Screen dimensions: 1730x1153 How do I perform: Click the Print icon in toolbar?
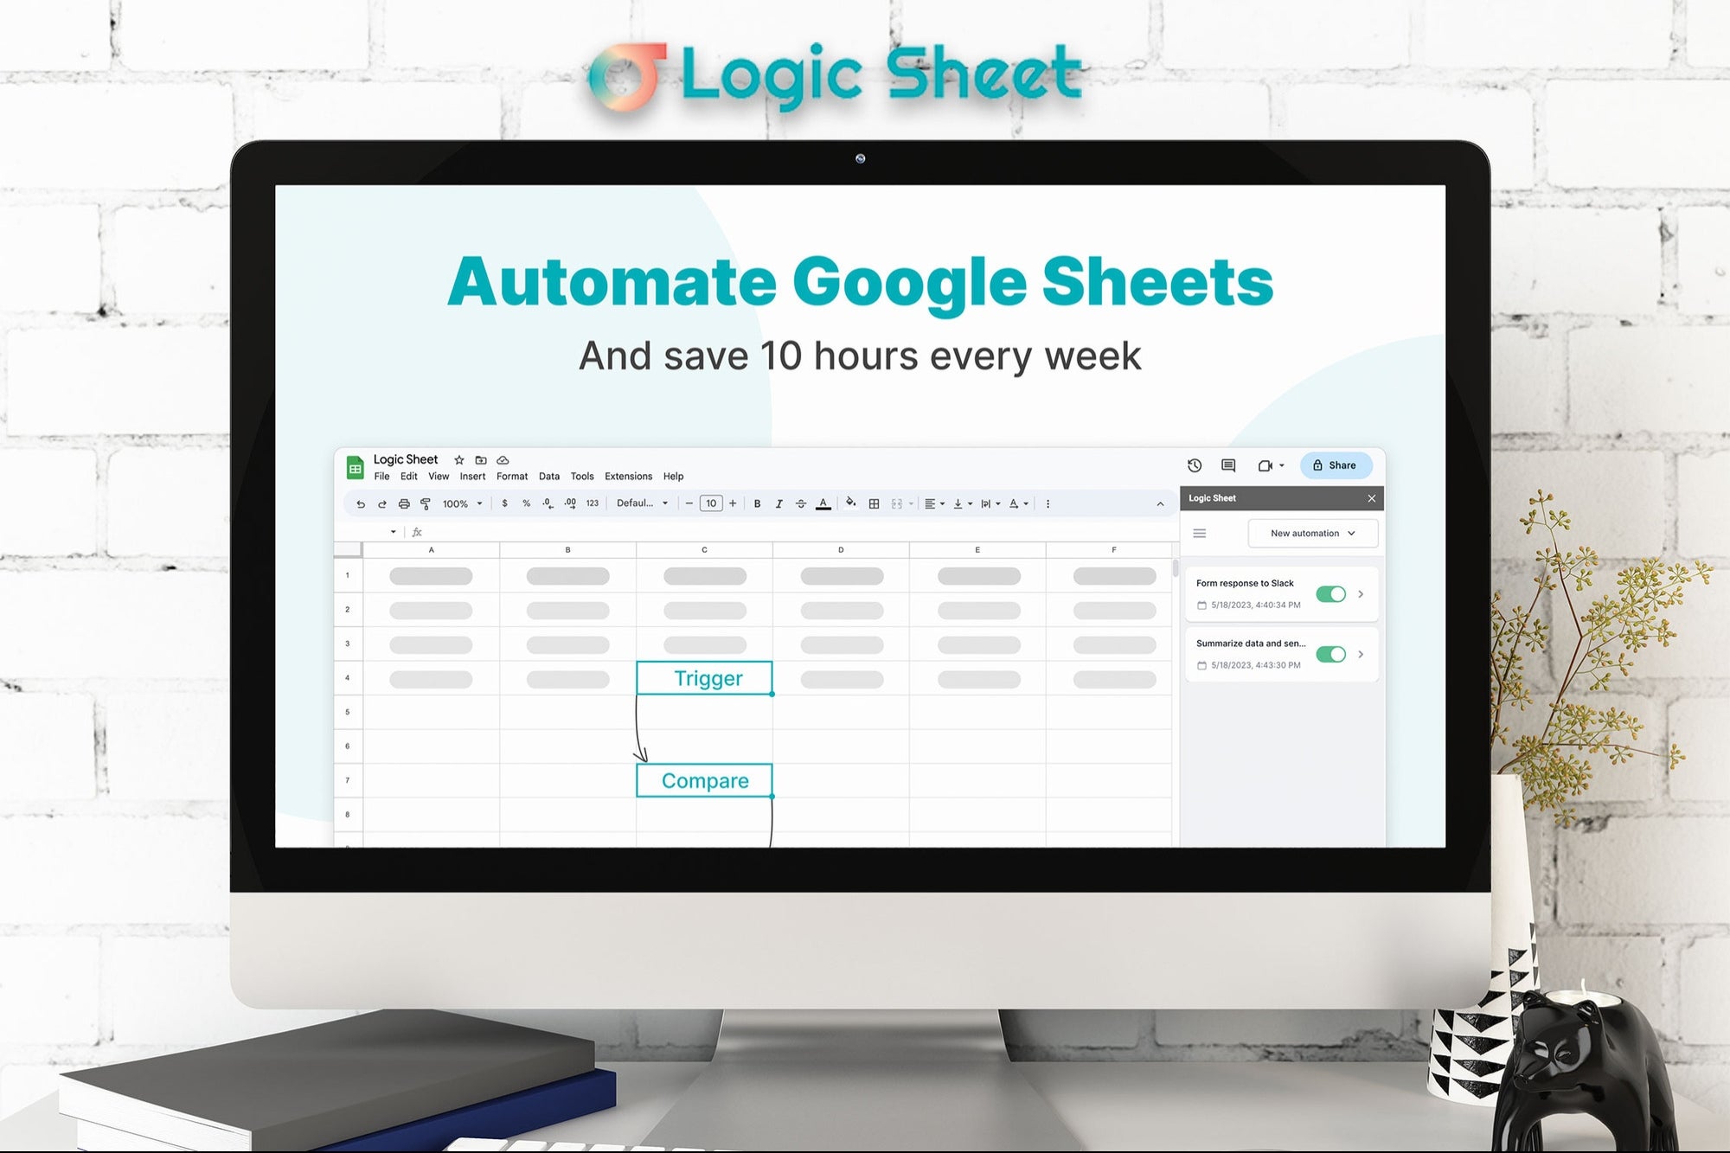405,504
